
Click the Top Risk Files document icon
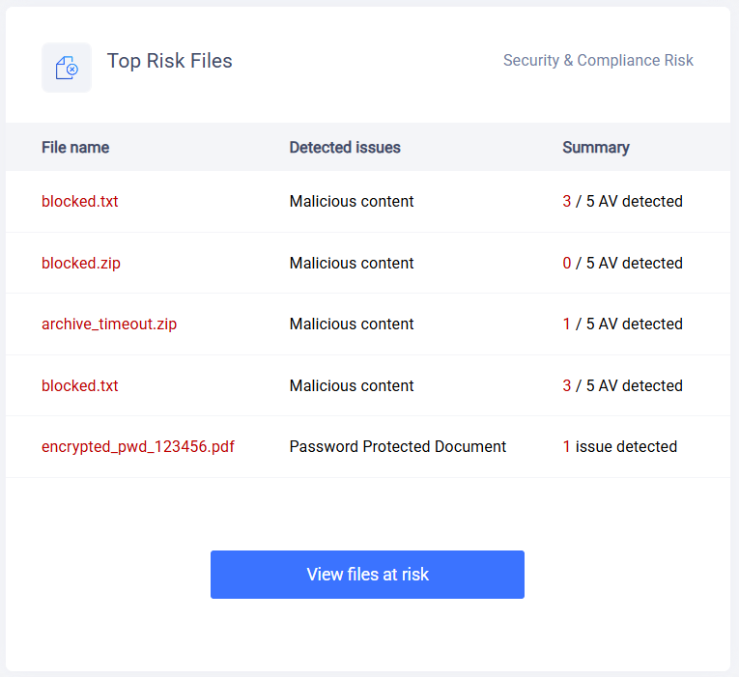click(x=67, y=68)
